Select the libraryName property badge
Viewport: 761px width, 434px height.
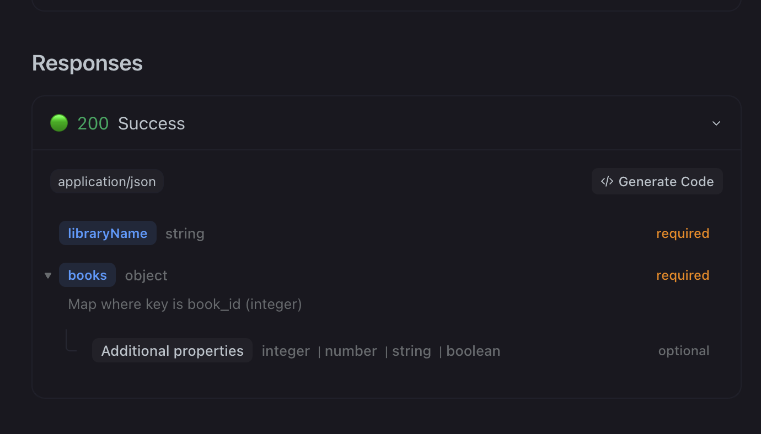(x=108, y=233)
